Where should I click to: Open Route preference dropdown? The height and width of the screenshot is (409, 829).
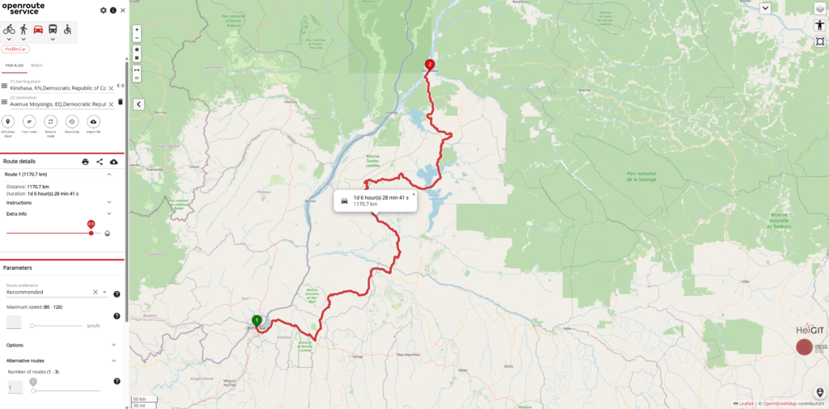57,290
